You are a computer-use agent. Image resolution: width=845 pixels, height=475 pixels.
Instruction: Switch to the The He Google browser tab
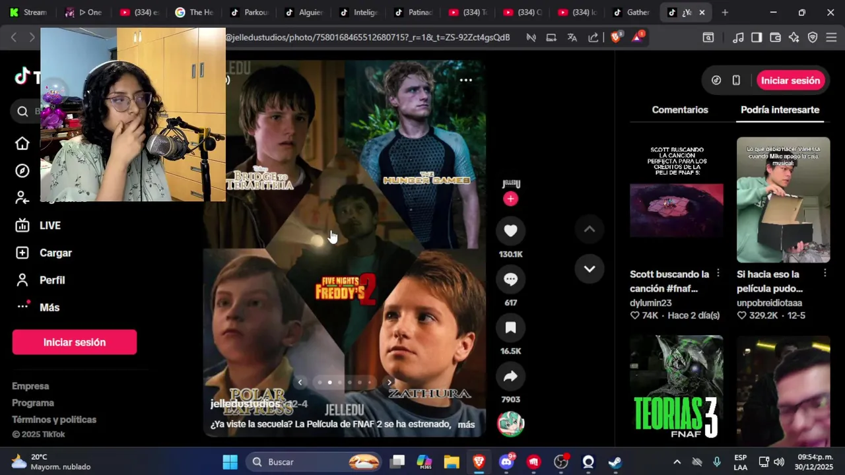(195, 13)
